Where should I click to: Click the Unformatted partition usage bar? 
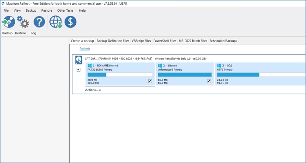pos(185,75)
